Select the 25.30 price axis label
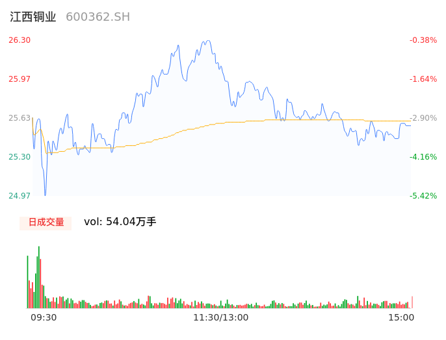 (x=20, y=157)
